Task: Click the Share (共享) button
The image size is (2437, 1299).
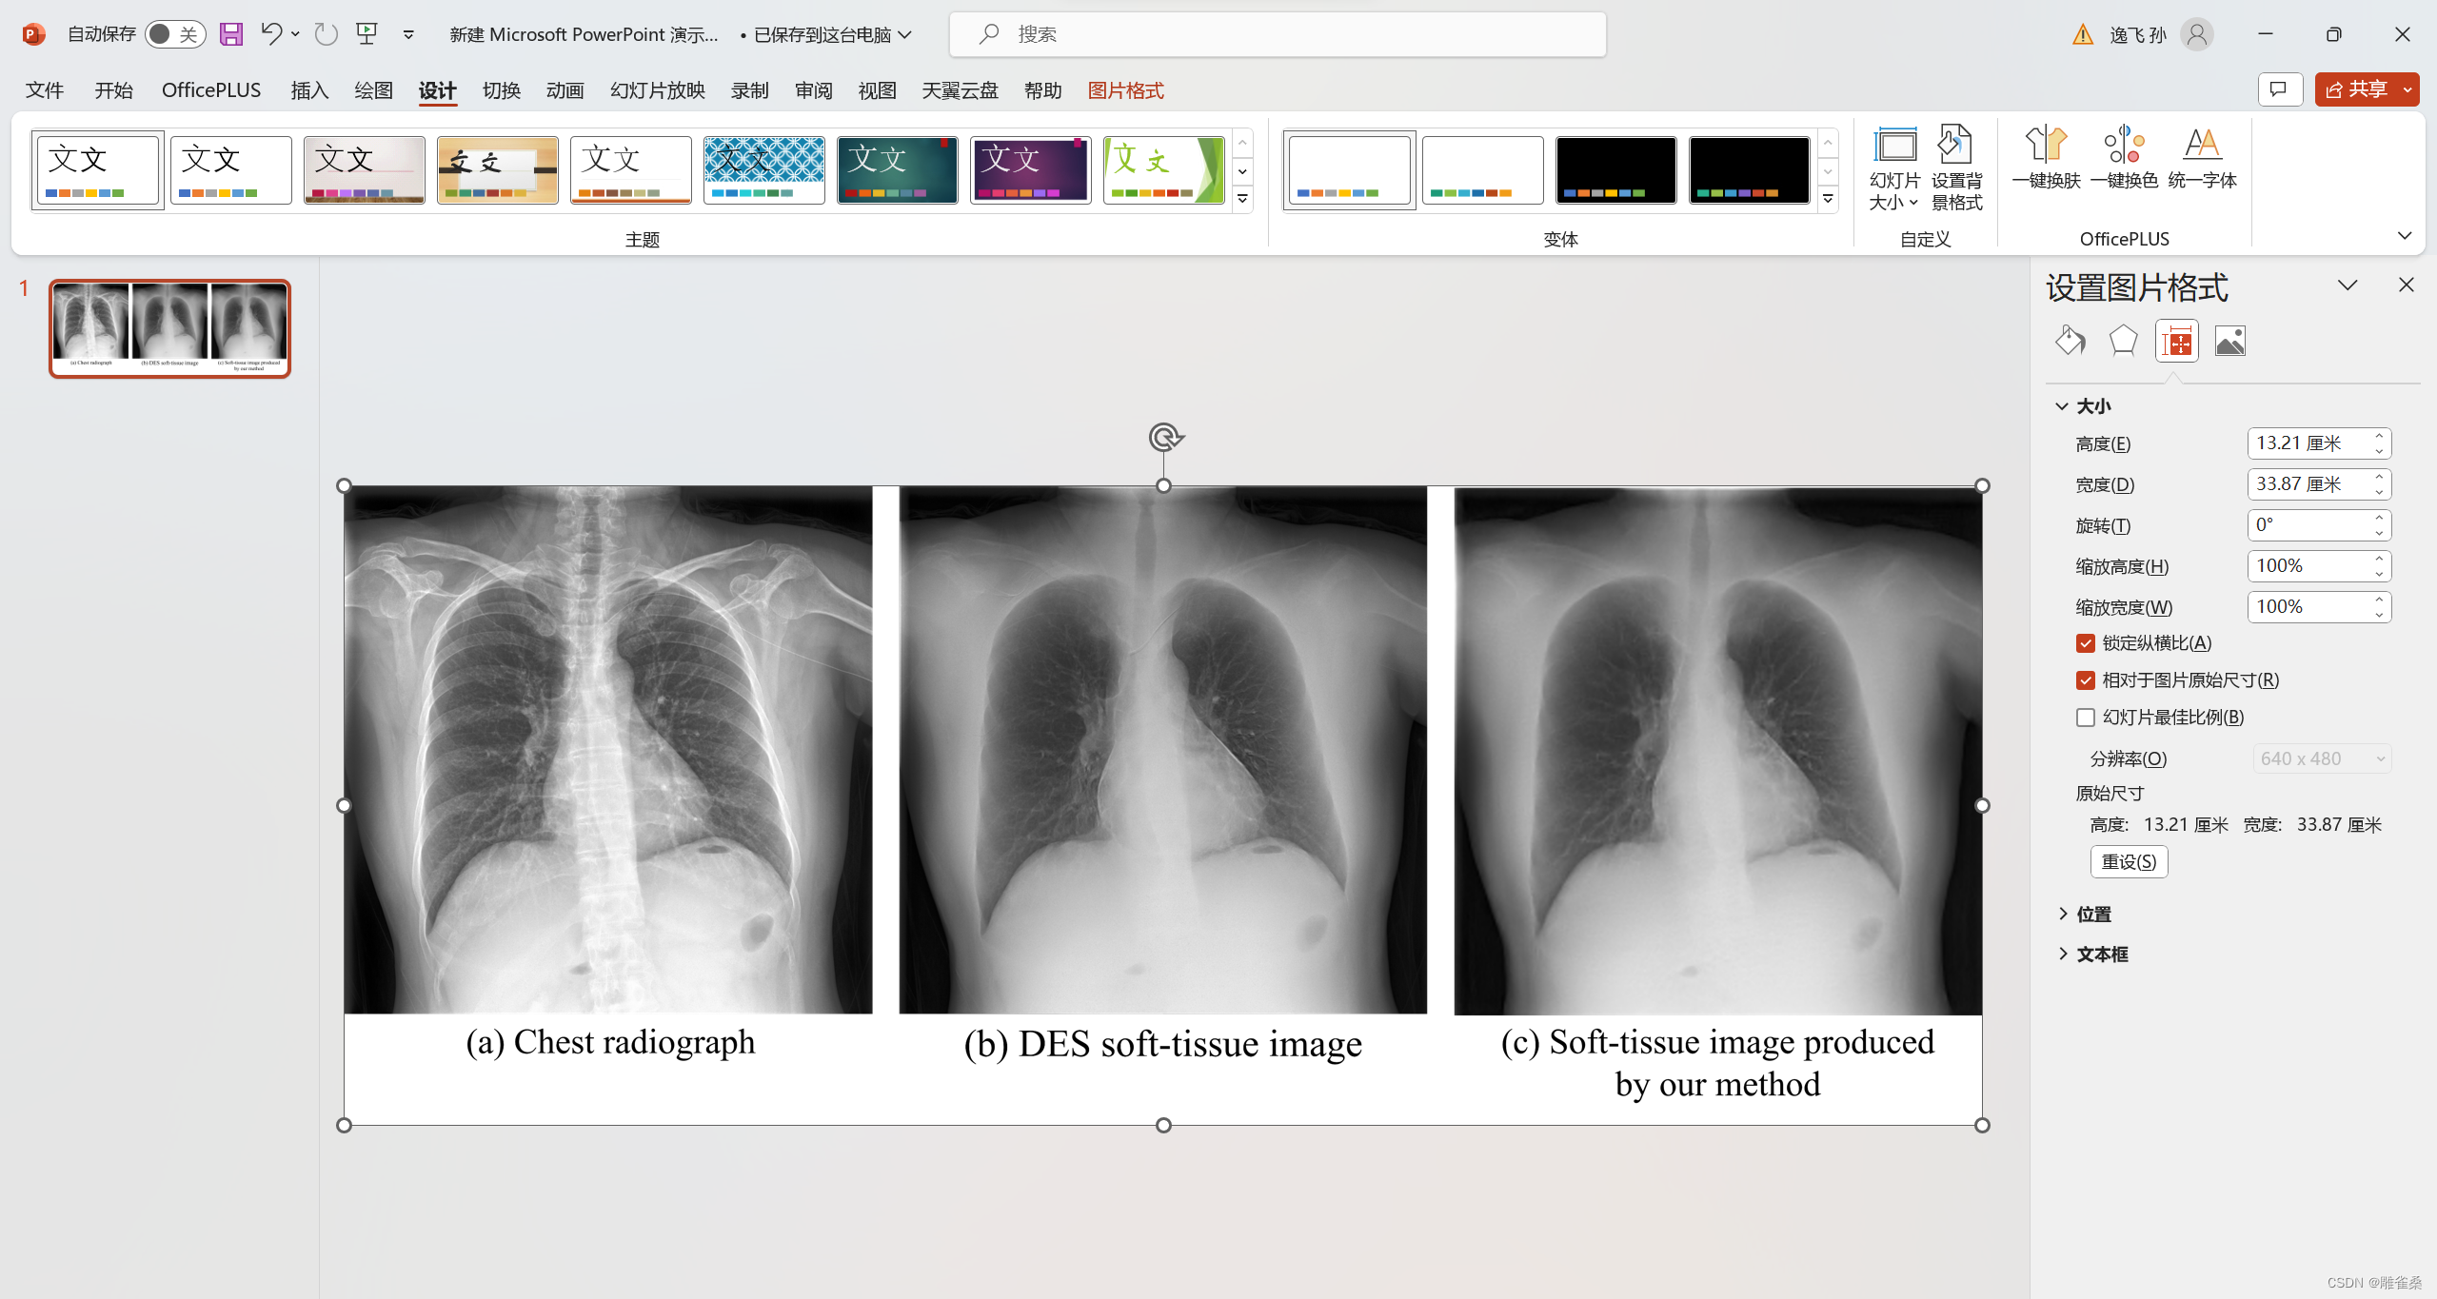Action: 2357,89
